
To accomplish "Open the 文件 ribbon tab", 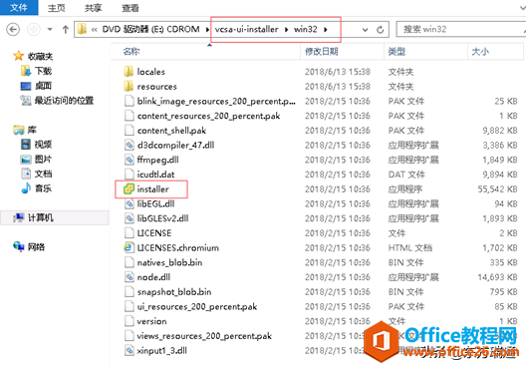I will [x=19, y=7].
